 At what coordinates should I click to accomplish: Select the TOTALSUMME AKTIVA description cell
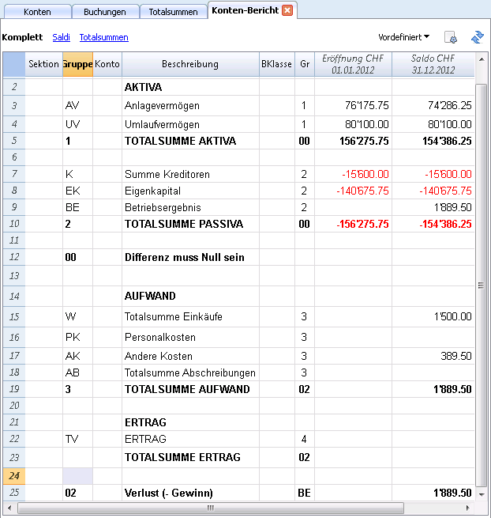pos(190,141)
